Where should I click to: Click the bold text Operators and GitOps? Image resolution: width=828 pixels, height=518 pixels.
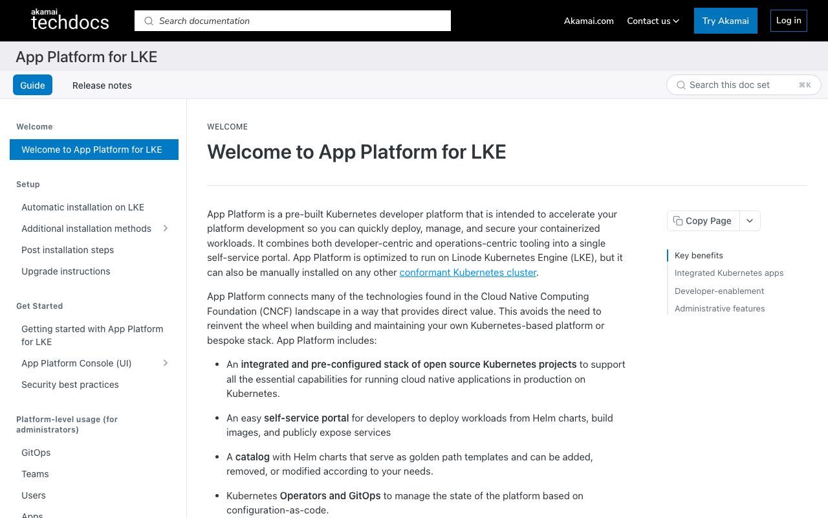click(x=331, y=496)
